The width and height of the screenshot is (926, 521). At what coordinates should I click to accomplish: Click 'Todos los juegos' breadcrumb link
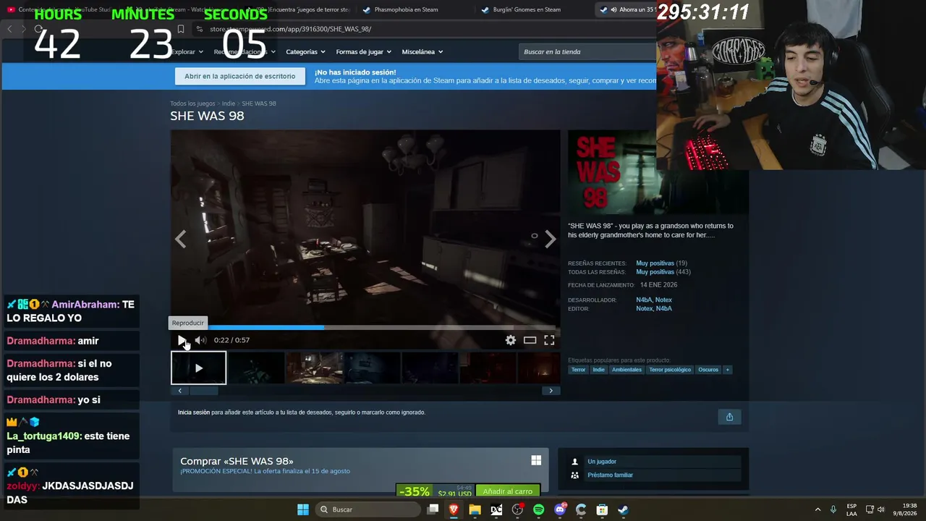192,103
